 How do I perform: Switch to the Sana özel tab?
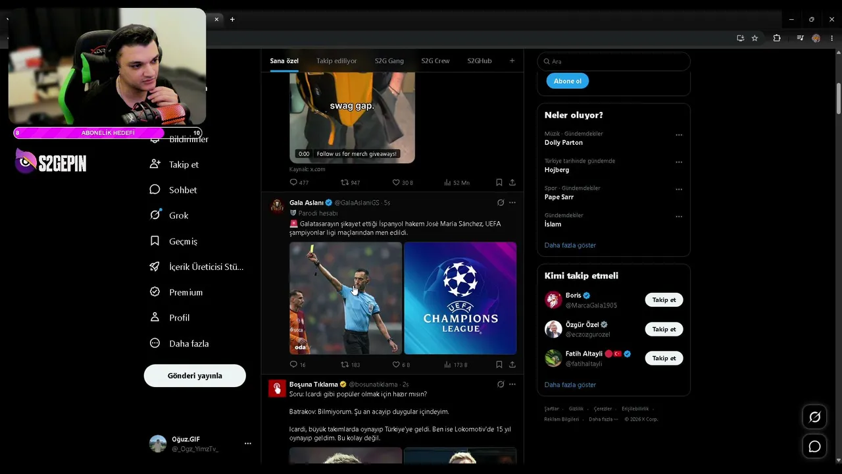pos(284,61)
